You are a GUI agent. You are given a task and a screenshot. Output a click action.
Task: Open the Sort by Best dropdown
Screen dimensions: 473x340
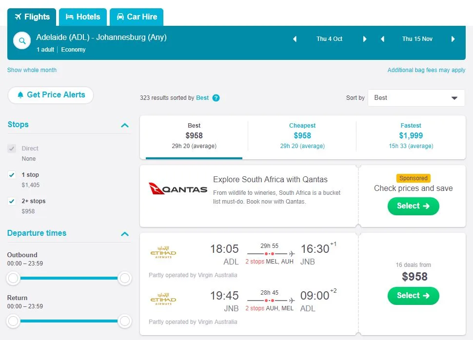click(416, 98)
